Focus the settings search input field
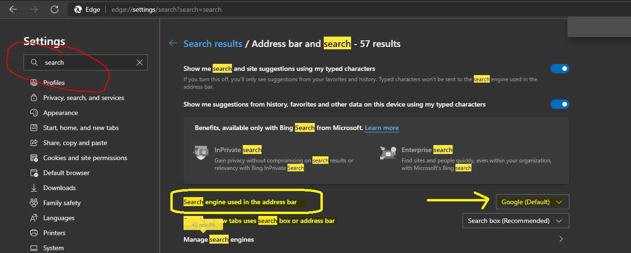The image size is (631, 253). 86,62
